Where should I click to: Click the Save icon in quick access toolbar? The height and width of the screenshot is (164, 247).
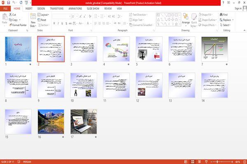point(9,2)
